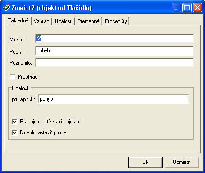This screenshot has height=173, width=205.
Task: Enable the Prepínač checkbox
Action: tap(12, 77)
